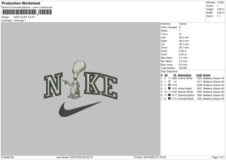
Task: Click the pink swatch for code 1317
Action: click(x=169, y=82)
